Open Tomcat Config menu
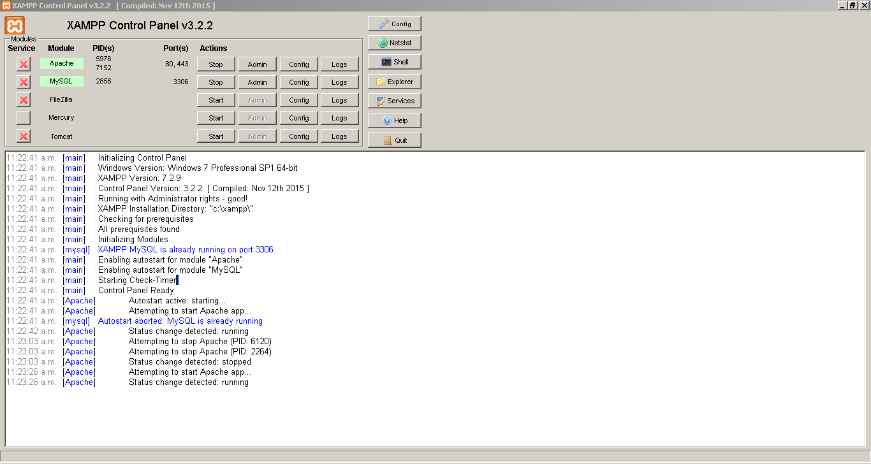The height and width of the screenshot is (464, 871). point(298,136)
